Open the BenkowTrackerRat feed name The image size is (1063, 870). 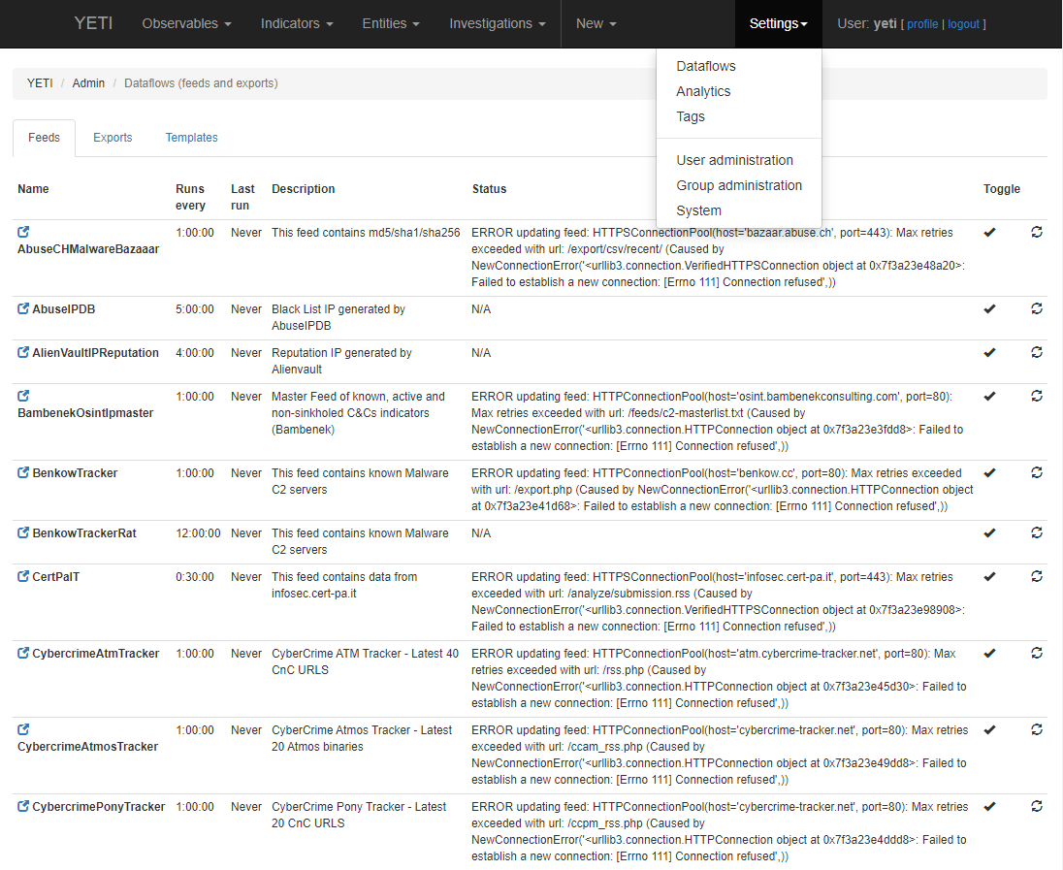click(x=84, y=533)
